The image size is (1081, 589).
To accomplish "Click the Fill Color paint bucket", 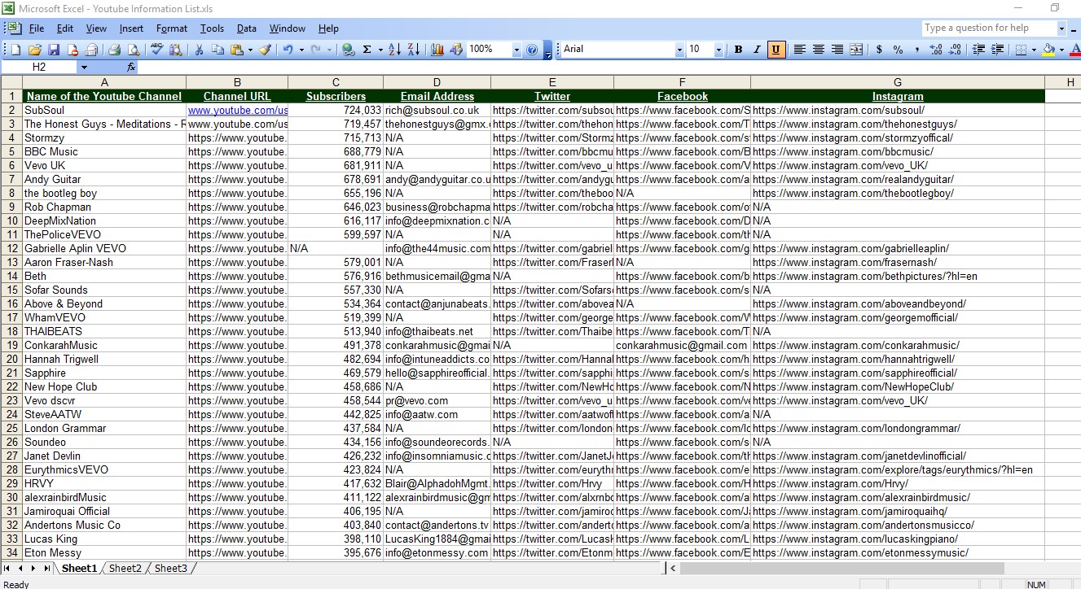I will point(1048,50).
